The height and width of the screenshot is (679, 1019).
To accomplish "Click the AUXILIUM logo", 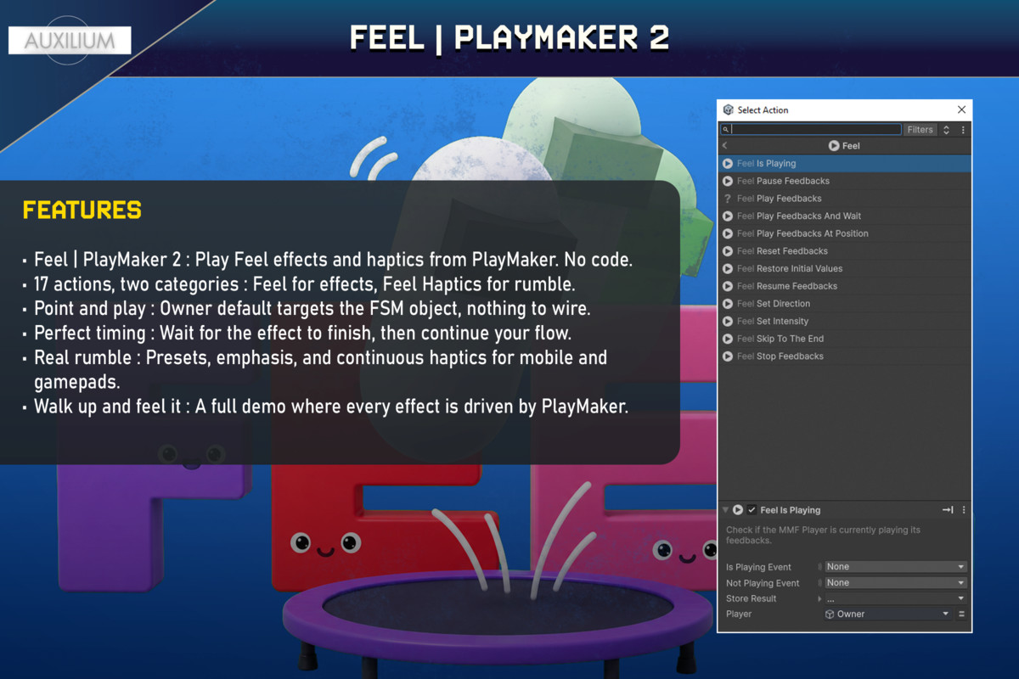I will click(70, 41).
